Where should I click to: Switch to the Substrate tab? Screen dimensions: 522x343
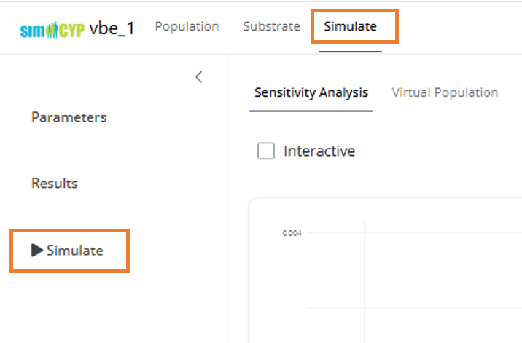tap(271, 27)
